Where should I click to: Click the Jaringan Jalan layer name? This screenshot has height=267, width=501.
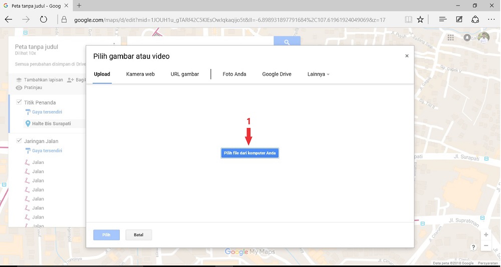coord(41,141)
